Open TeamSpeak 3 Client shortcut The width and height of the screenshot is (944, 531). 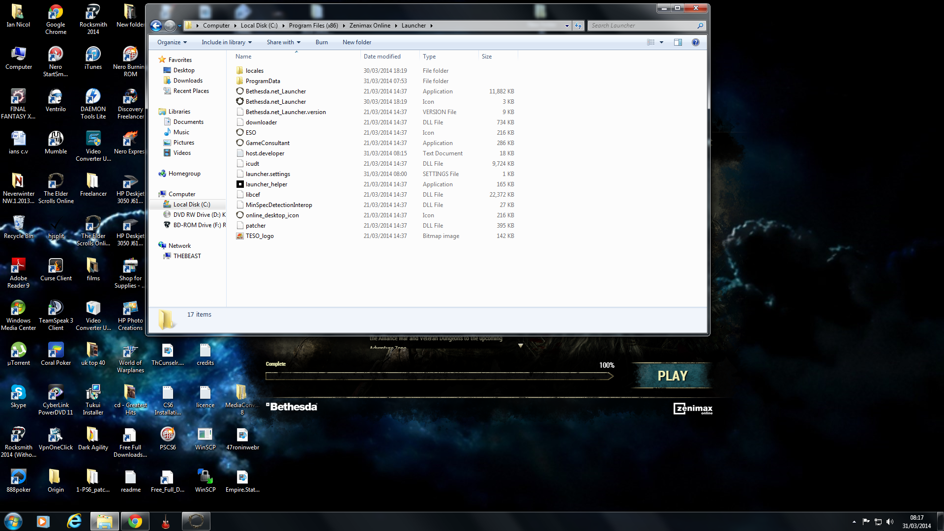(56, 315)
